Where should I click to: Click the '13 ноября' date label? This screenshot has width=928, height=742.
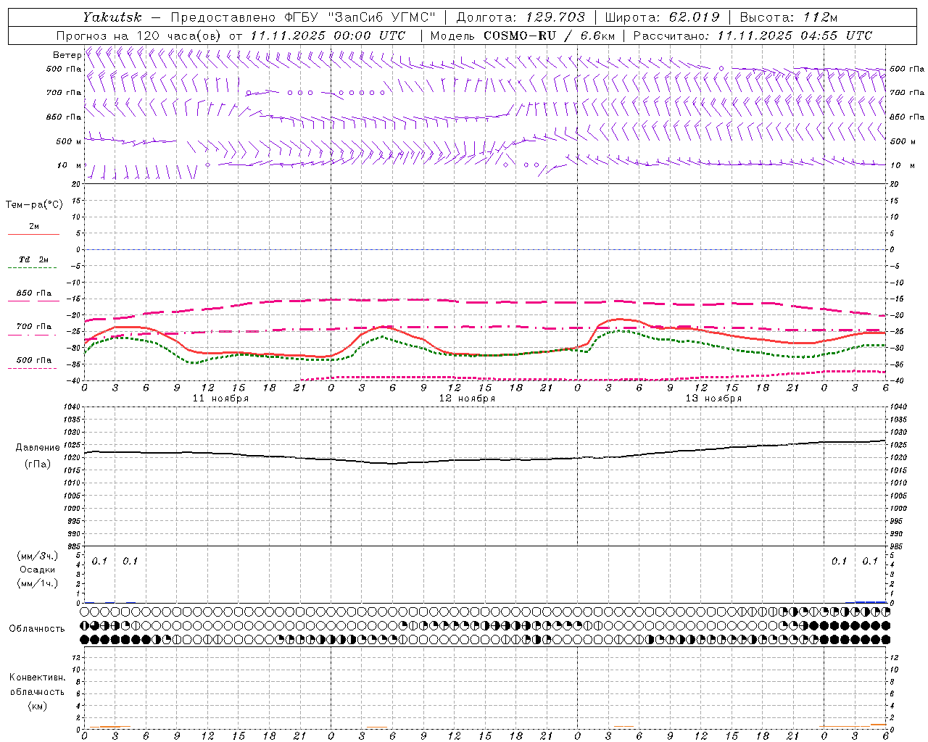713,399
